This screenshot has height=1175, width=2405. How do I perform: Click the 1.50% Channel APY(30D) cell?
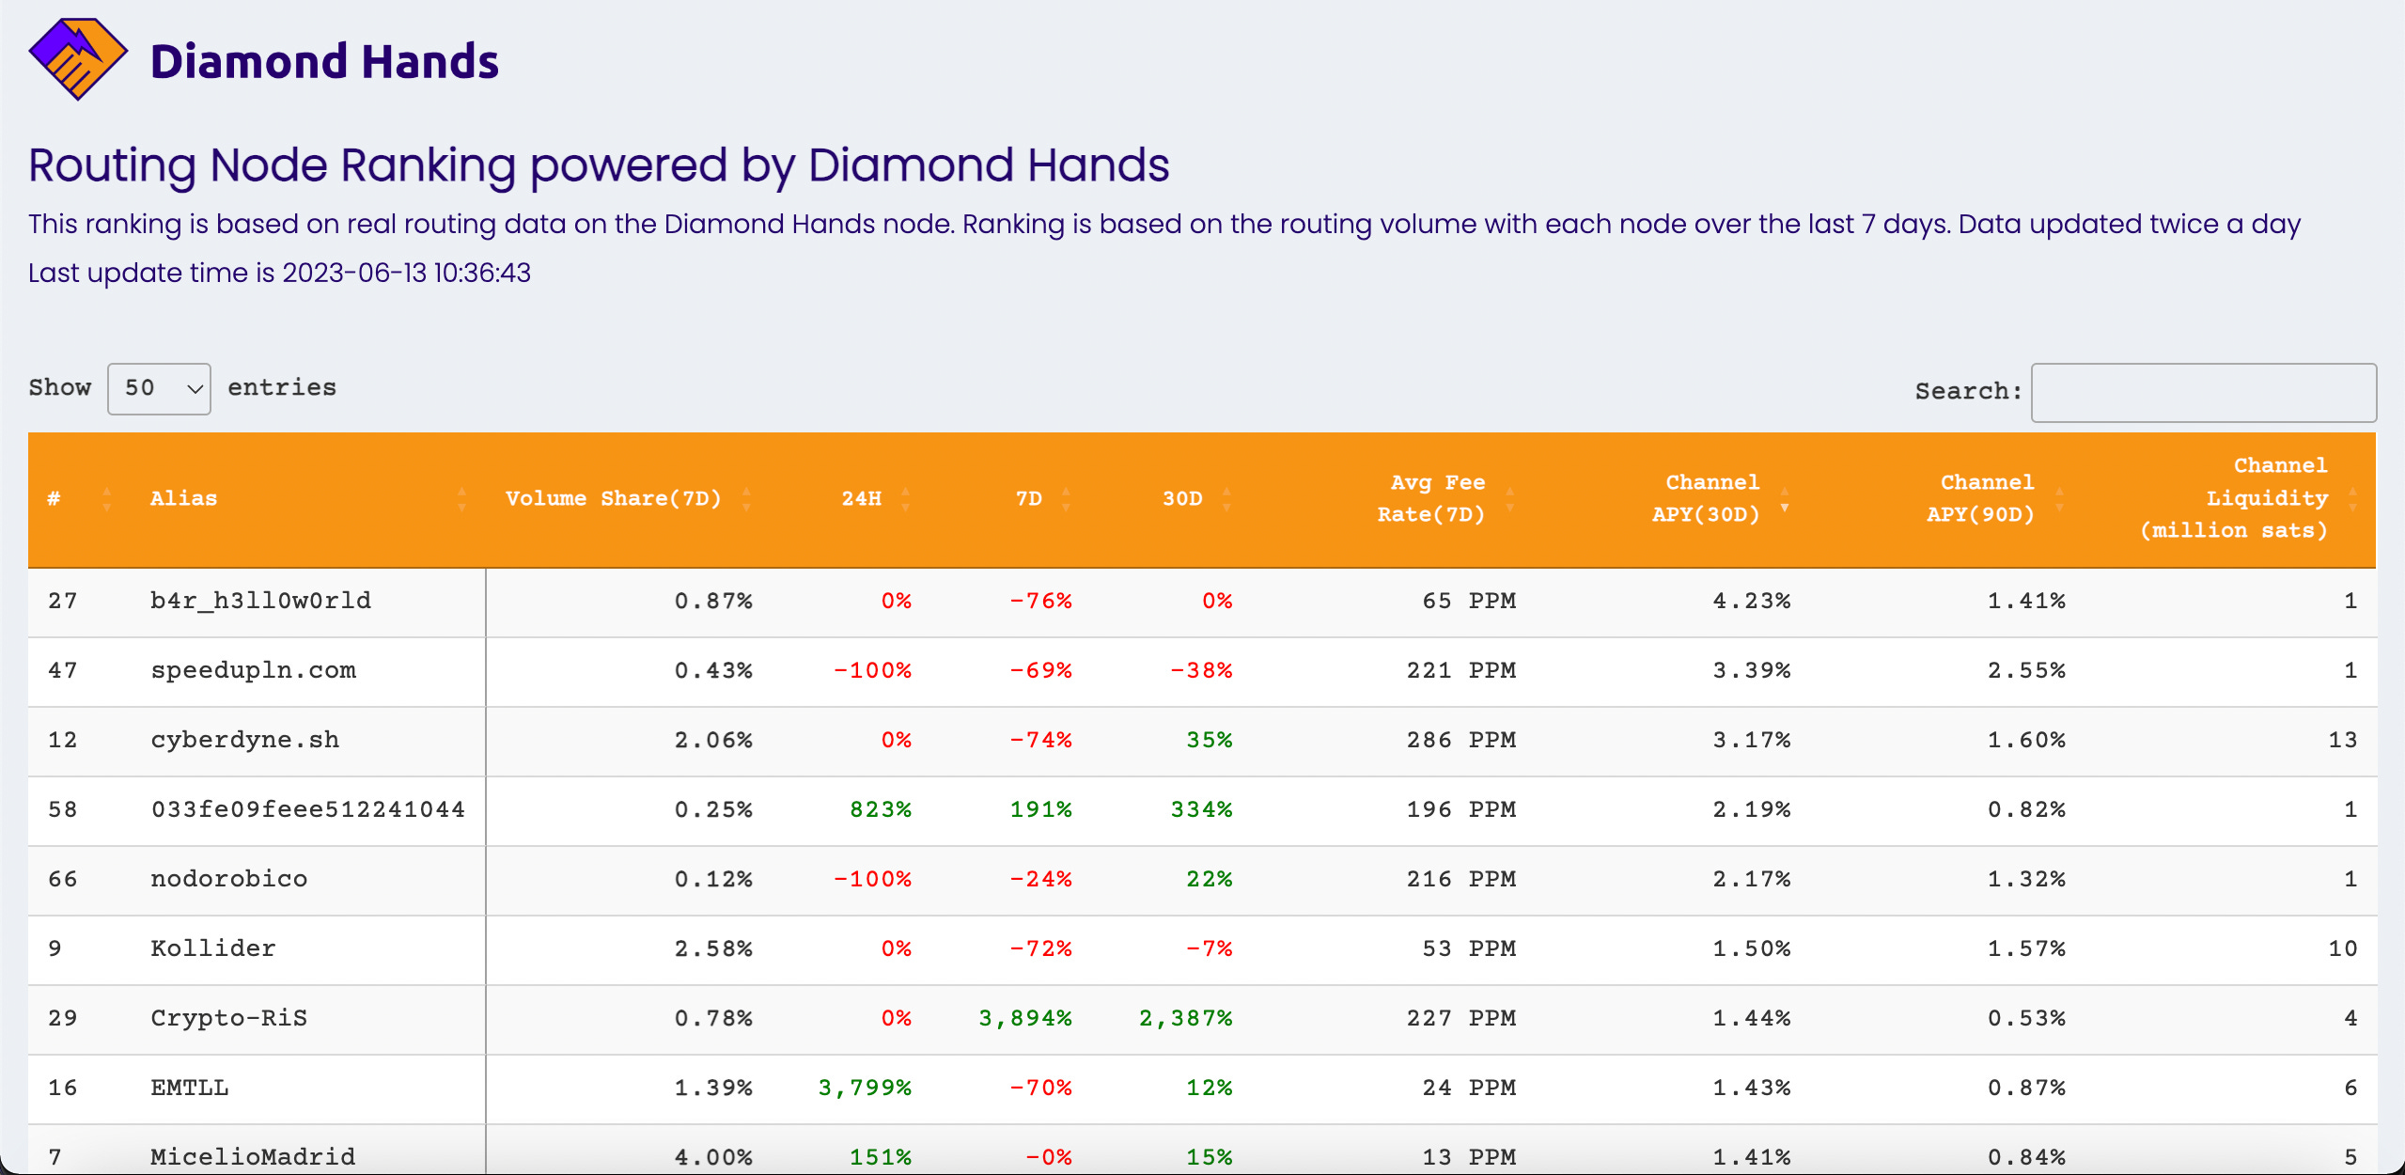click(x=1752, y=949)
